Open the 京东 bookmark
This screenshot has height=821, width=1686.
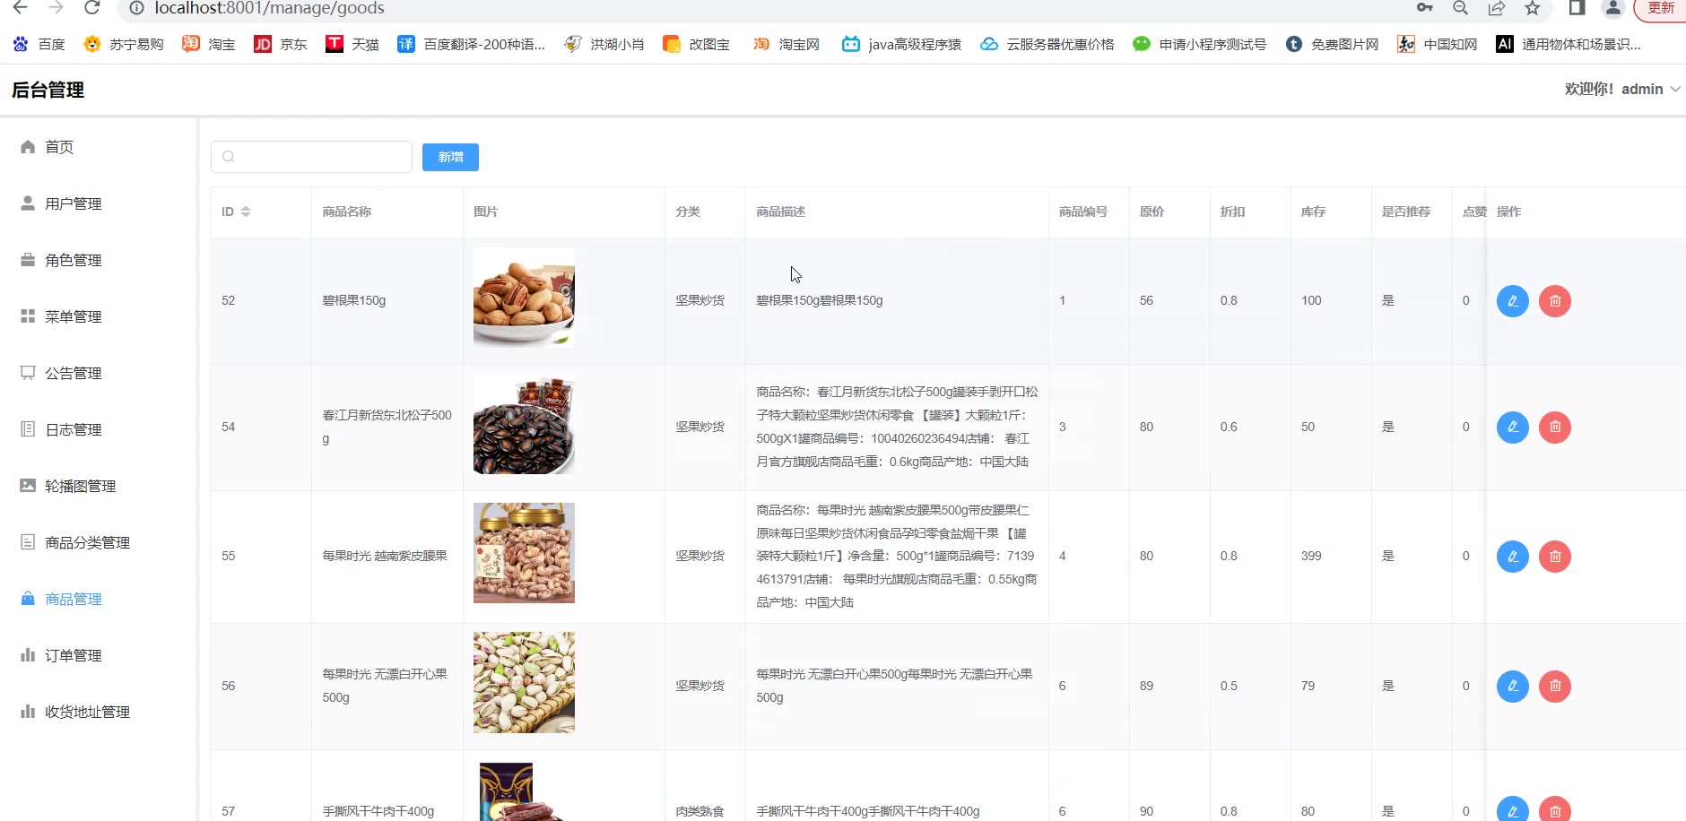point(281,44)
